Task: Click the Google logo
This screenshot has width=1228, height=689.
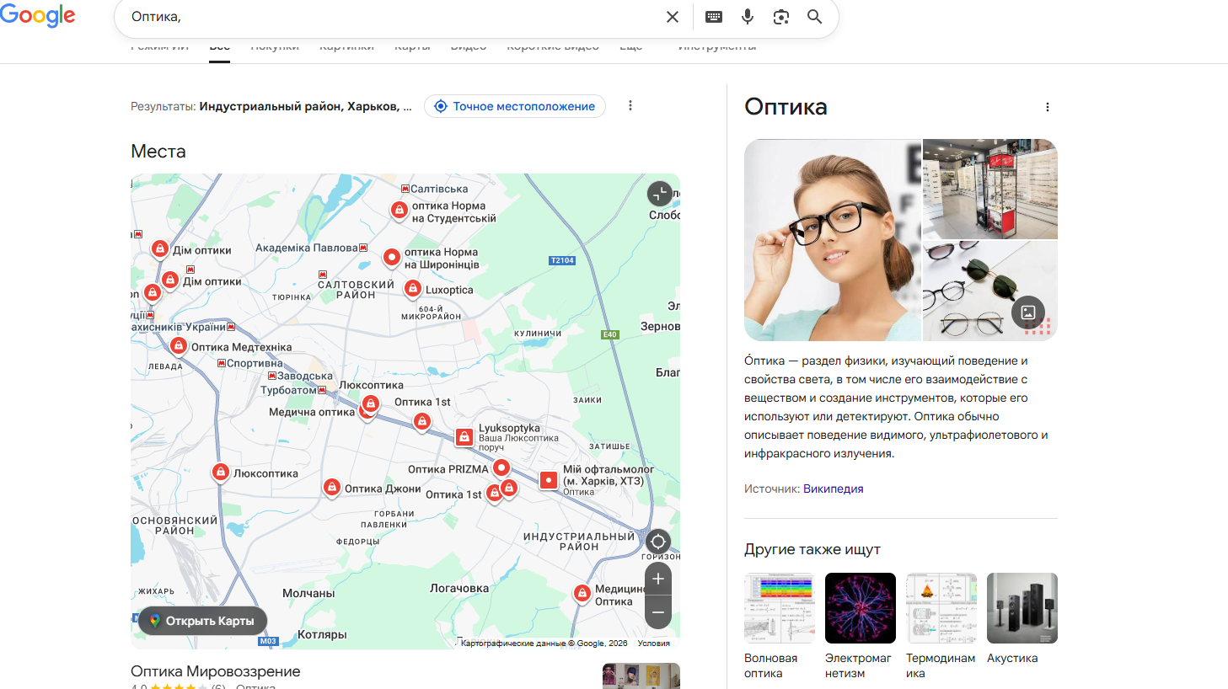Action: click(x=38, y=15)
